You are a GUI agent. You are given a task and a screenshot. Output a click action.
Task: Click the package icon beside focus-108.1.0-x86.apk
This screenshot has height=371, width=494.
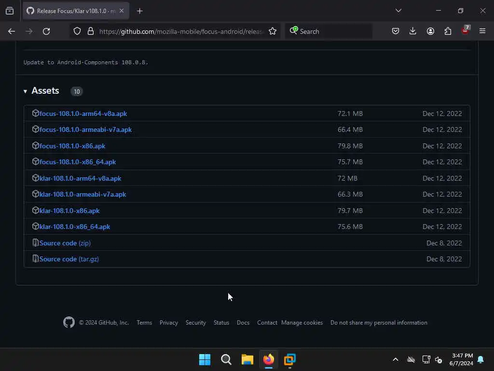(x=36, y=145)
